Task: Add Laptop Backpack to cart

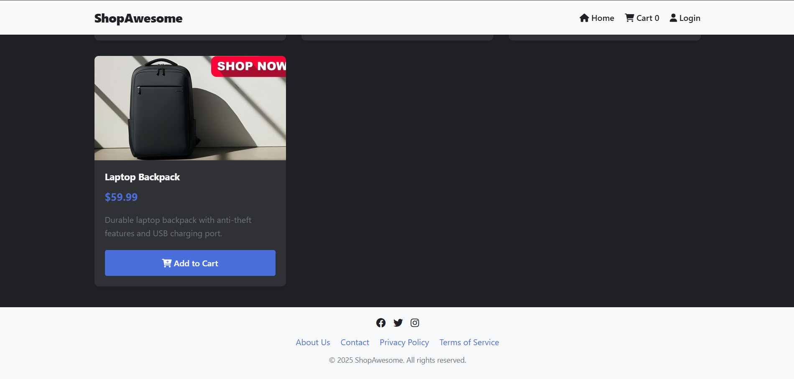Action: (x=190, y=263)
